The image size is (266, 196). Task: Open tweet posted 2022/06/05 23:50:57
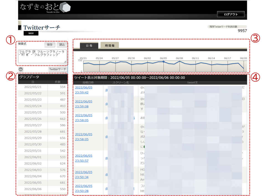click(x=84, y=158)
